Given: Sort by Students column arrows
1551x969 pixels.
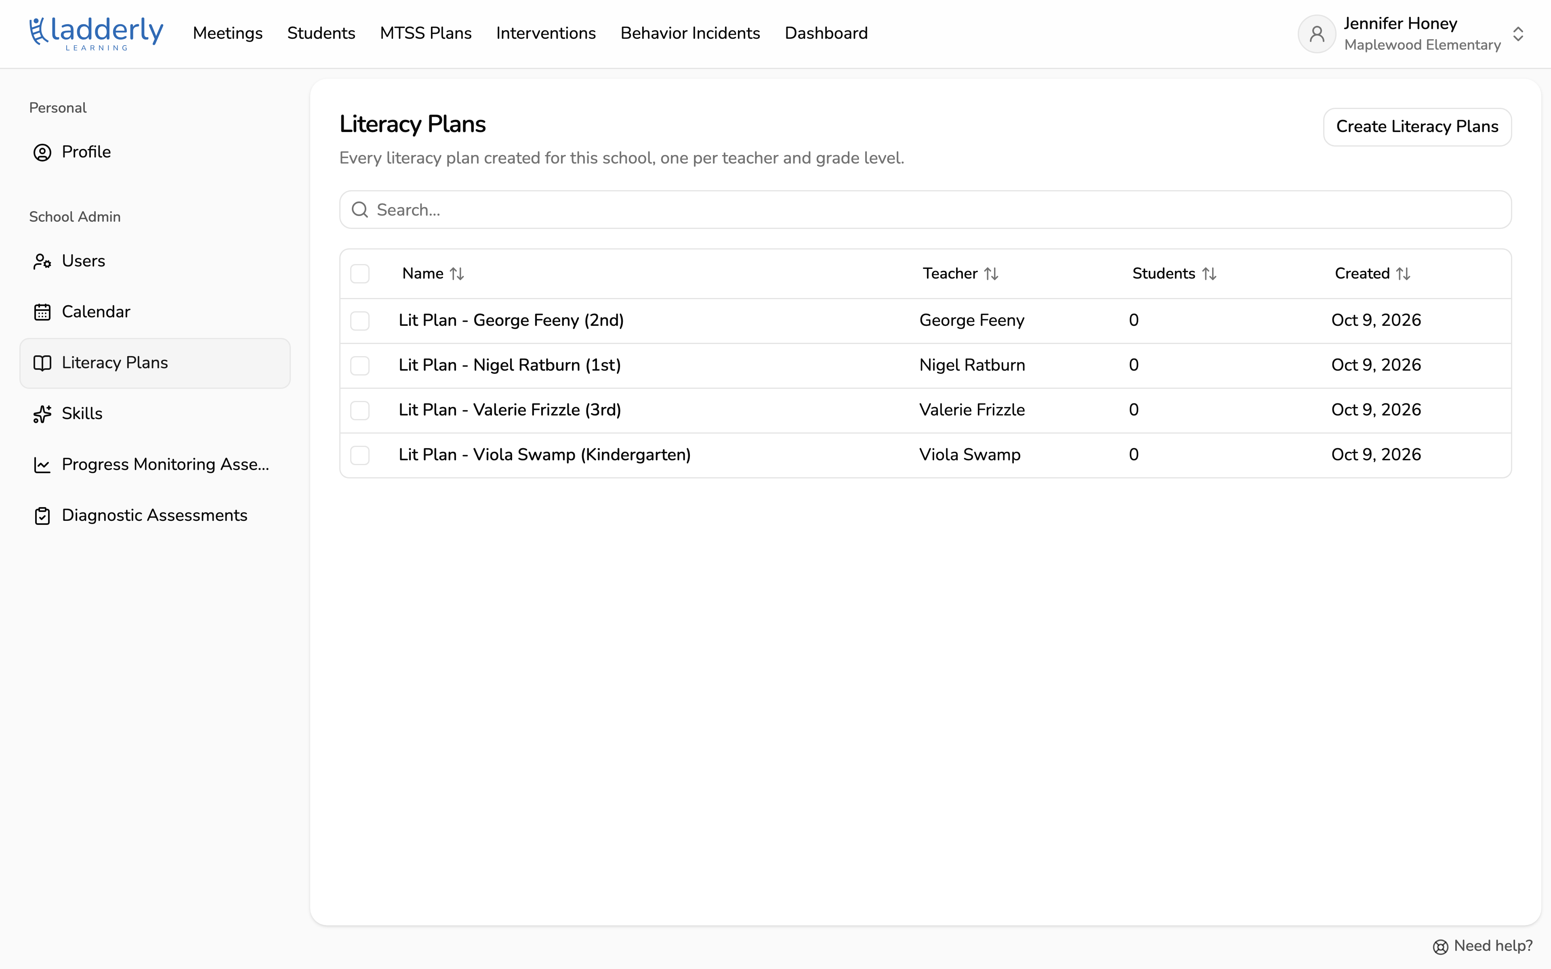Looking at the screenshot, I should click(x=1209, y=274).
